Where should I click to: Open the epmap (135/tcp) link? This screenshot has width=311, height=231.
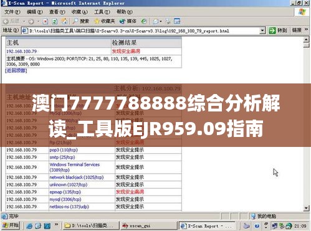point(65,192)
